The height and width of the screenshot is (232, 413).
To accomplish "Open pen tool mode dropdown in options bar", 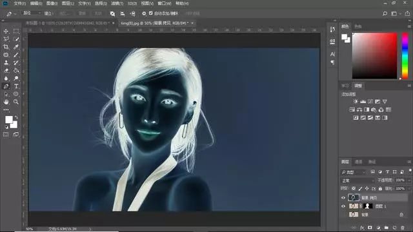I will (32, 13).
